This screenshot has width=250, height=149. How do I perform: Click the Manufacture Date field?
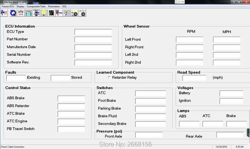(x=93, y=47)
